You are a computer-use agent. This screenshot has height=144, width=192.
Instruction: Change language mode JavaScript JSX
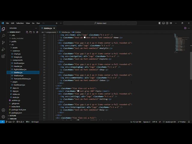tap(171, 122)
